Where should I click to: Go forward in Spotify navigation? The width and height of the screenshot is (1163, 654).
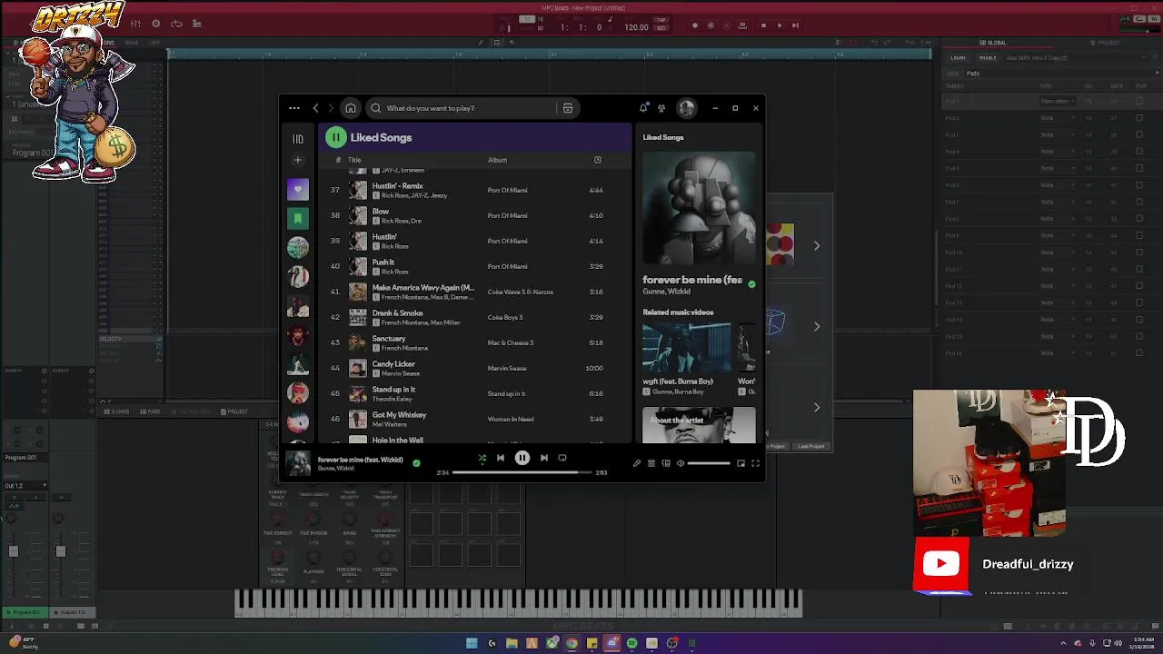point(331,108)
